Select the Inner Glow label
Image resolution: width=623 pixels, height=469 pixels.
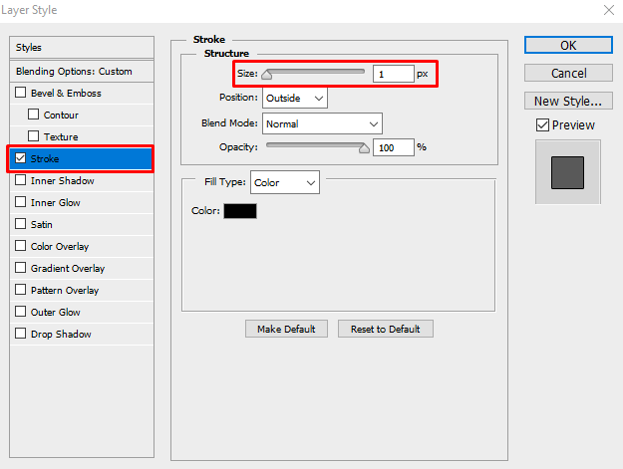click(55, 203)
